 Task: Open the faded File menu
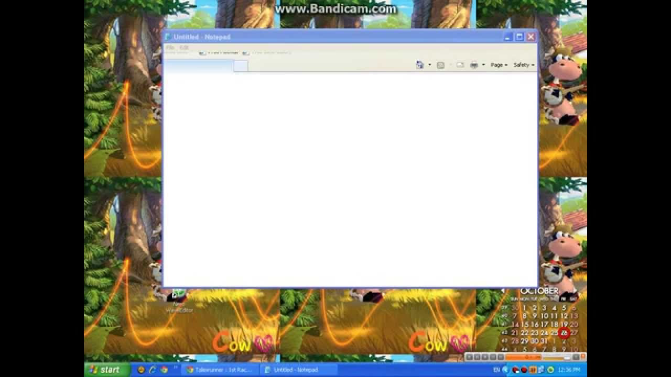click(x=170, y=48)
